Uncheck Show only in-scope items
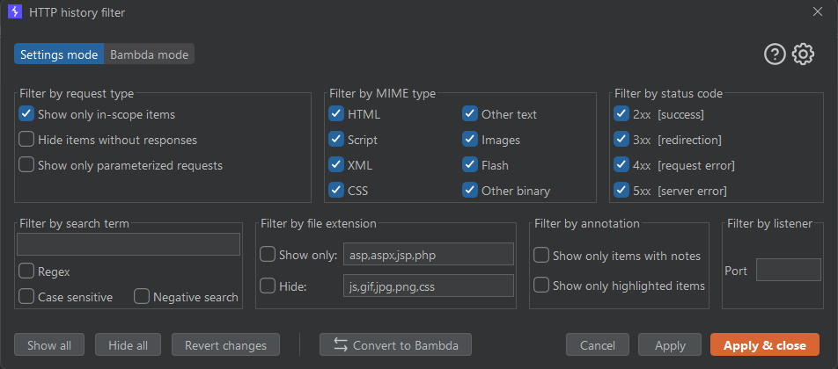Screen dimensions: 838x369 coord(26,114)
